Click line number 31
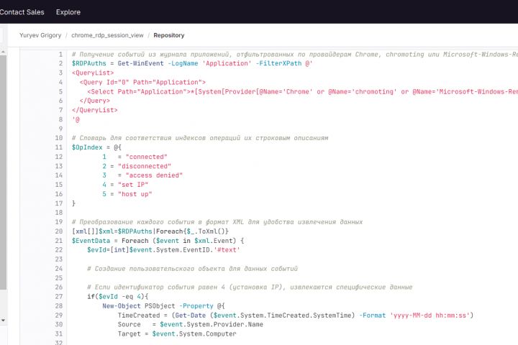The image size is (518, 345). click(59, 333)
